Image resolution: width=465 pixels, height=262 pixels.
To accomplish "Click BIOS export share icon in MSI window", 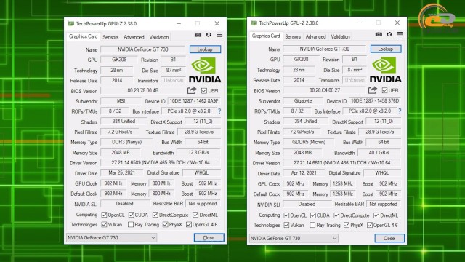I will tap(192, 90).
